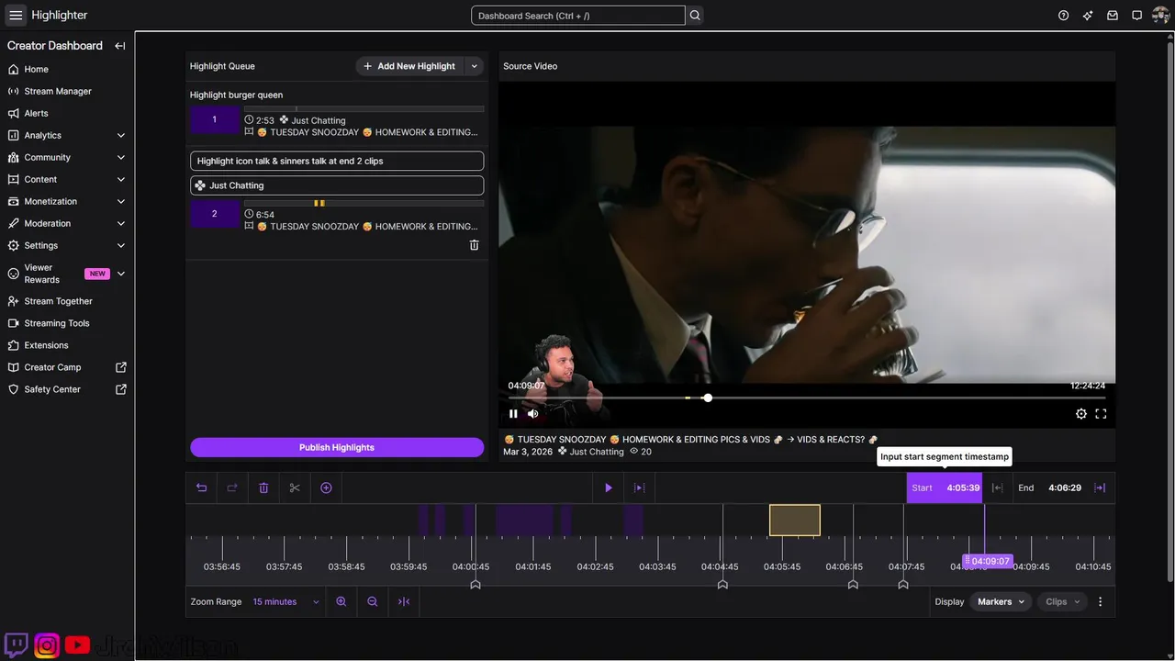This screenshot has width=1175, height=661.
Task: Open Add New Highlight dropdown arrow
Action: point(474,66)
